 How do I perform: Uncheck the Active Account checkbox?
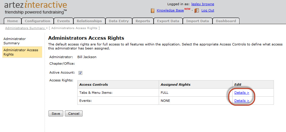[x=80, y=73]
